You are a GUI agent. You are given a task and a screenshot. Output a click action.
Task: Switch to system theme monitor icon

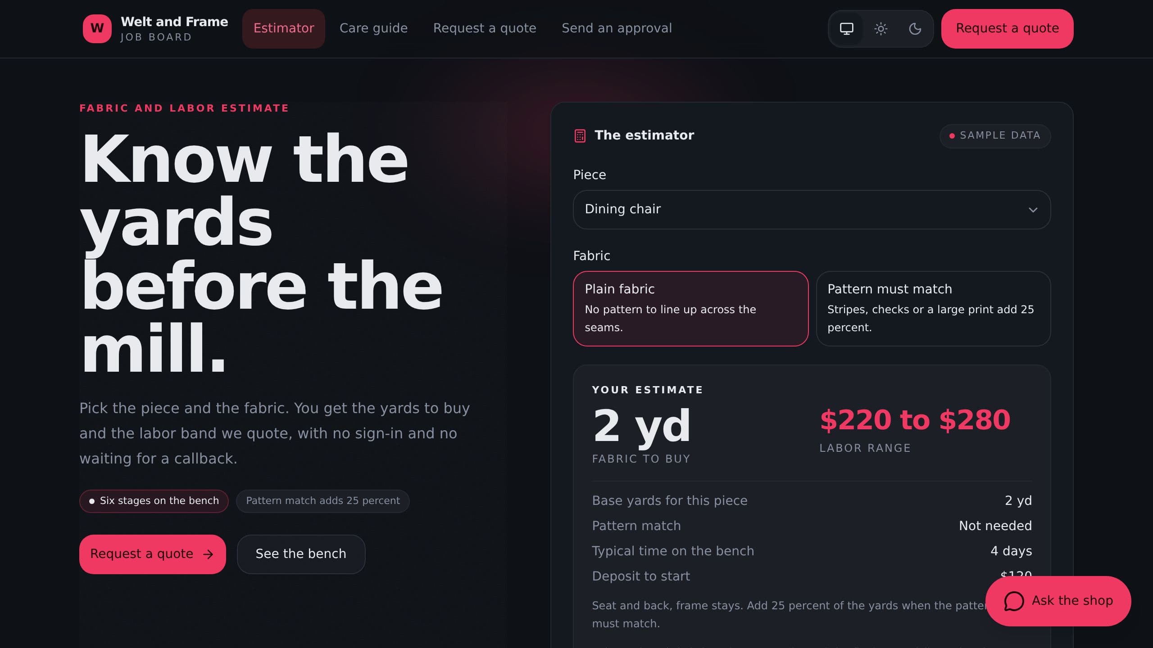[x=846, y=29]
